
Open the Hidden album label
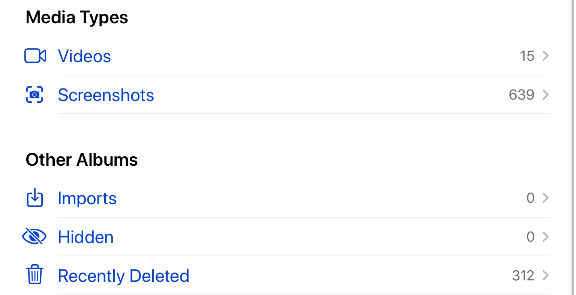[x=85, y=237]
